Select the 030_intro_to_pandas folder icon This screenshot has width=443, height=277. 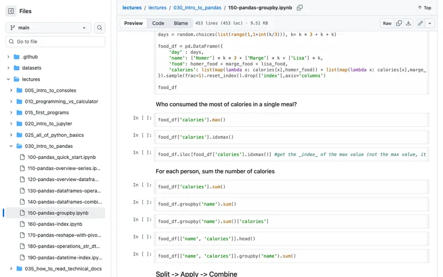(x=19, y=146)
